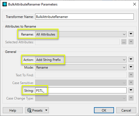This screenshot has height=116, width=139.
Task: Open the arrow menu beside the Action field
Action: pos(131,59)
